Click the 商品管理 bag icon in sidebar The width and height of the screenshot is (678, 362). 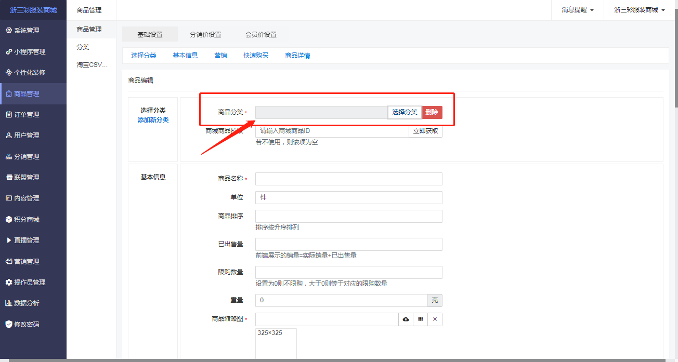pyautogui.click(x=9, y=94)
